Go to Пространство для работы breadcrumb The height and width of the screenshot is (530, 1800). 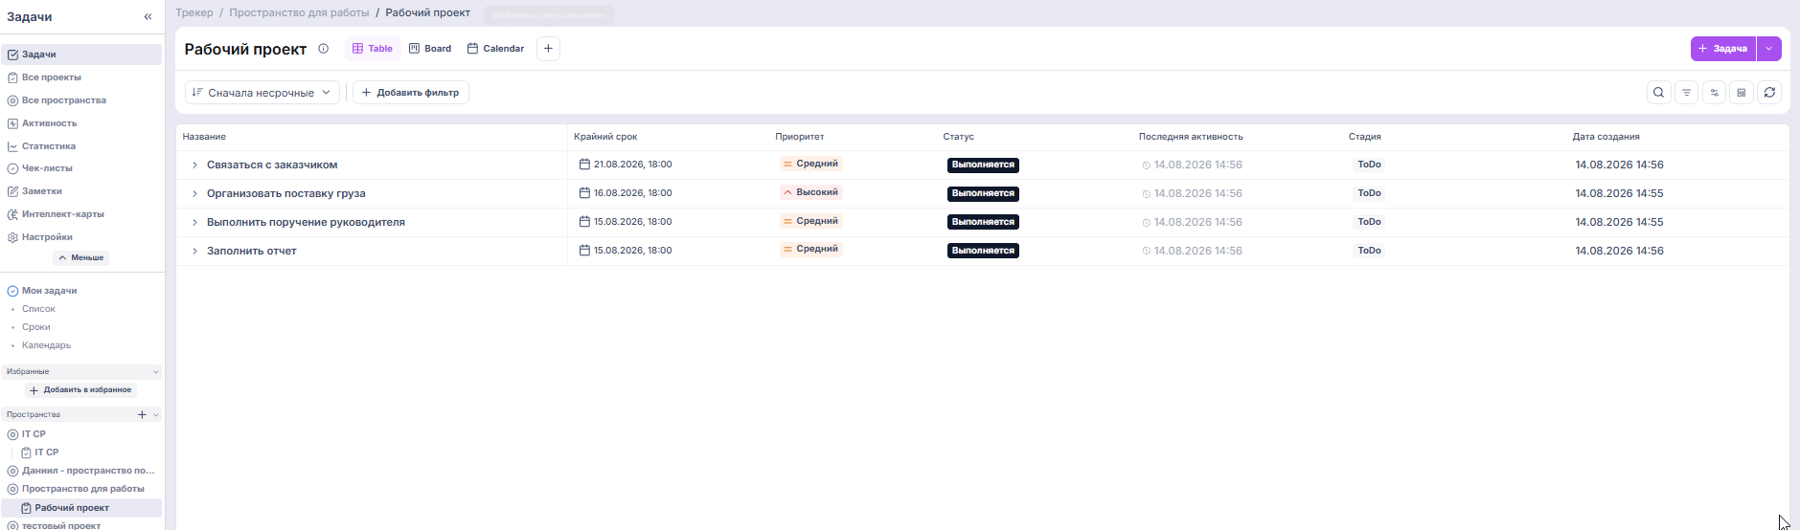(x=299, y=12)
